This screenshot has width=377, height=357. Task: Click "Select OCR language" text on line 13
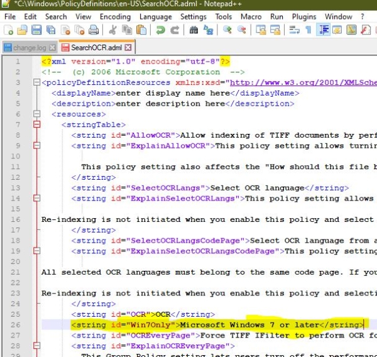click(x=257, y=188)
